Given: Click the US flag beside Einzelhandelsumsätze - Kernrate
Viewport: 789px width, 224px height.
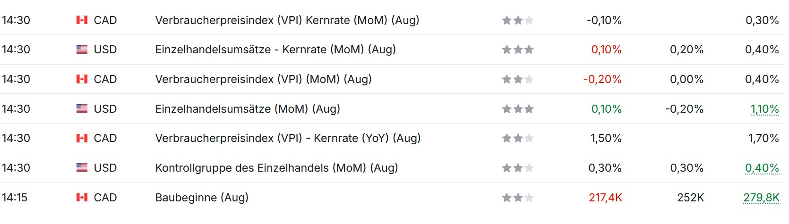Looking at the screenshot, I should pos(82,50).
